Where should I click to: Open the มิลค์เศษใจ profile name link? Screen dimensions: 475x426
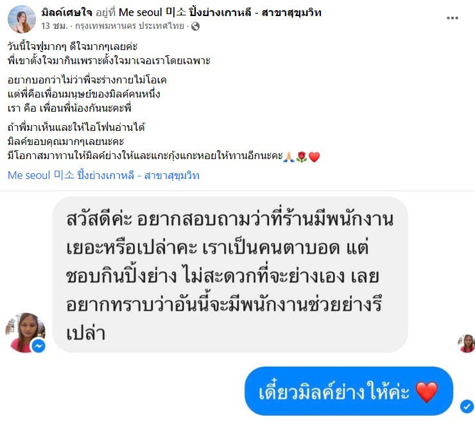[x=67, y=12]
